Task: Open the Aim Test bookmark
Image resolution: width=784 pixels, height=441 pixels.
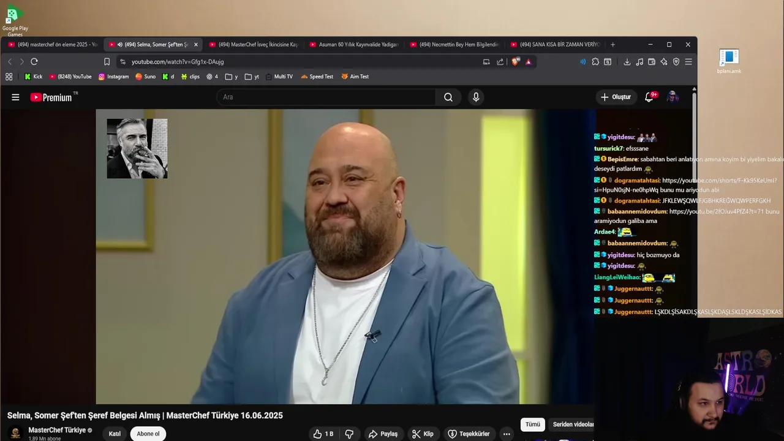Action: pyautogui.click(x=355, y=77)
